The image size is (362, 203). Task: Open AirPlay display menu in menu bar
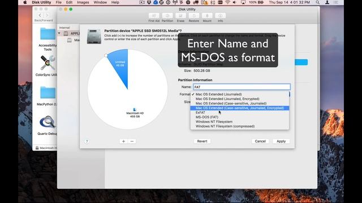[243, 2]
